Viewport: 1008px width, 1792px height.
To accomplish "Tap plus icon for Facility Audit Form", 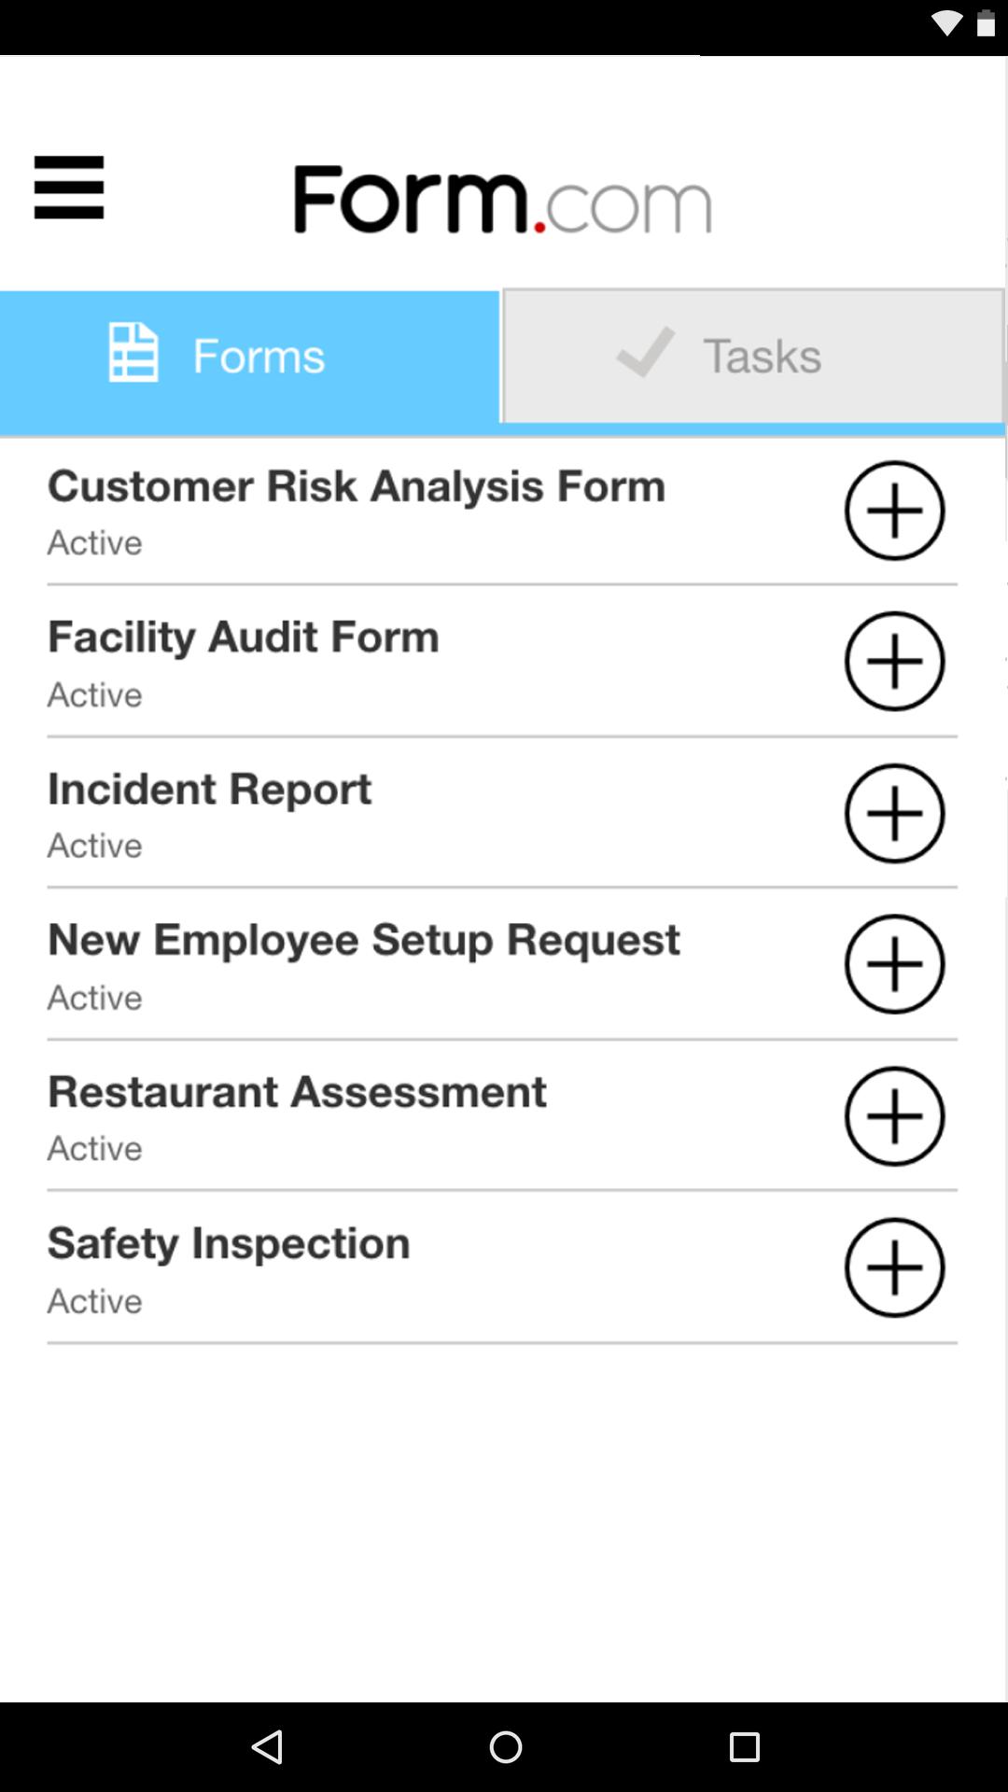I will pos(894,662).
